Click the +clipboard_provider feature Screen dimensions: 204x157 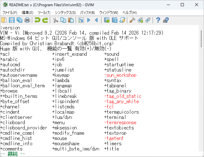[x=24, y=128]
